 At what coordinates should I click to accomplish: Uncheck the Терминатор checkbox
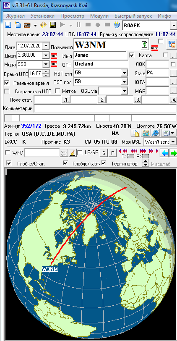[x=104, y=163]
